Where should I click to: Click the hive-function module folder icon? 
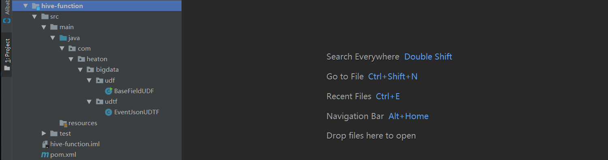[36, 6]
